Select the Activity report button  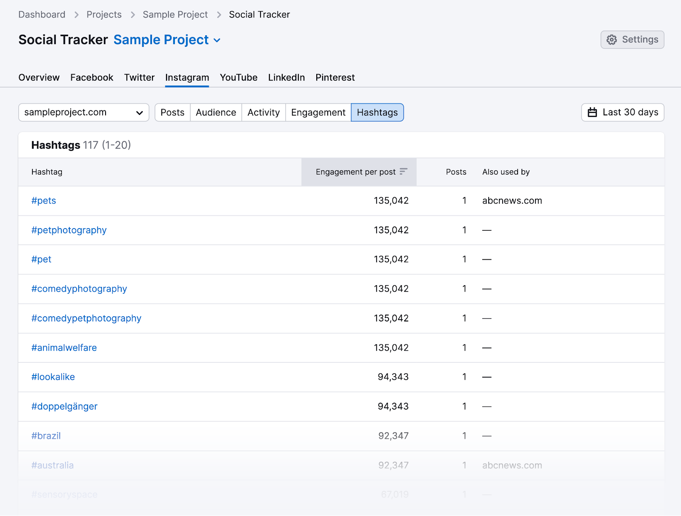264,112
